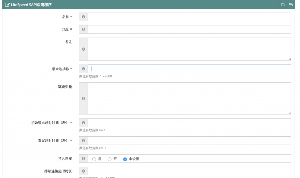Focus the 持续连接超时时长 input
Image resolution: width=300 pixels, height=178 pixels.
point(190,171)
